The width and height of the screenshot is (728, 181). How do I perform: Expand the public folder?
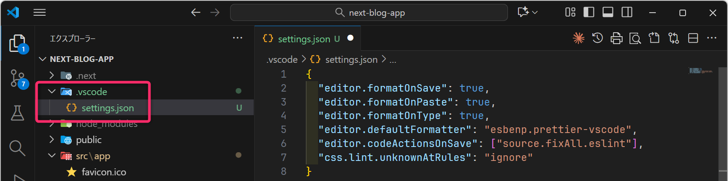52,140
